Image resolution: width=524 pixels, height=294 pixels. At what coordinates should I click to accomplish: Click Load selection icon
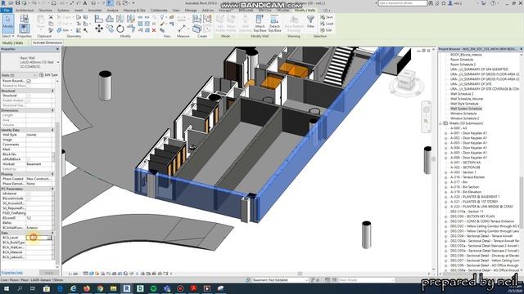327,24
